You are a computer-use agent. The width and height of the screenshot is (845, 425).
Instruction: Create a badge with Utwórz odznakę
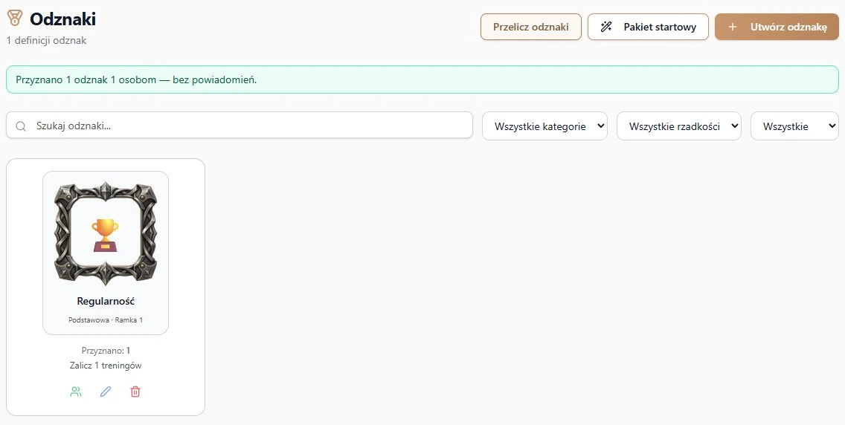(x=777, y=27)
